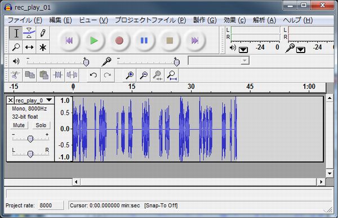Click the 1:00 mark on timeline ruler
The height and width of the screenshot is (218, 338).
point(309,86)
